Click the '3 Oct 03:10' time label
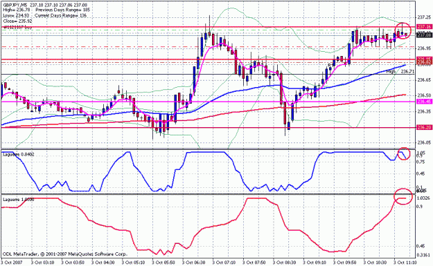 tap(42, 263)
